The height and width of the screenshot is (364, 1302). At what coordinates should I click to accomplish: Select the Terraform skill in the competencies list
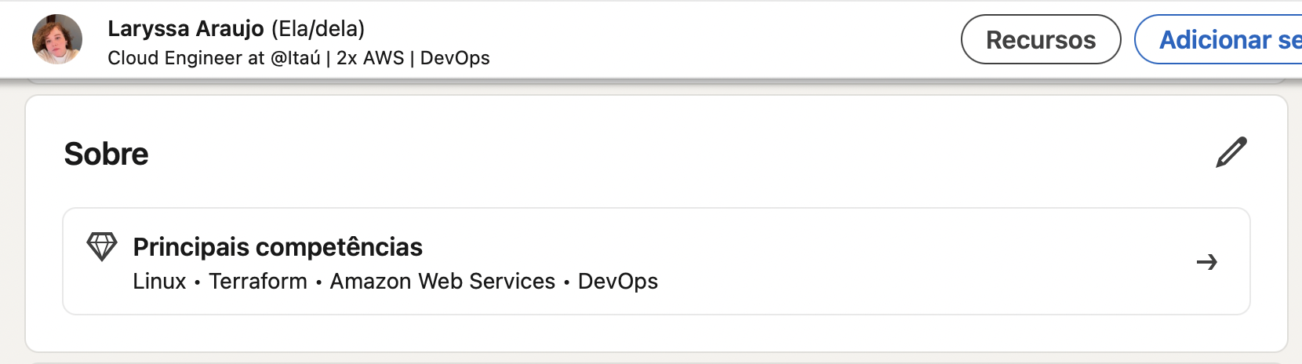click(x=258, y=281)
